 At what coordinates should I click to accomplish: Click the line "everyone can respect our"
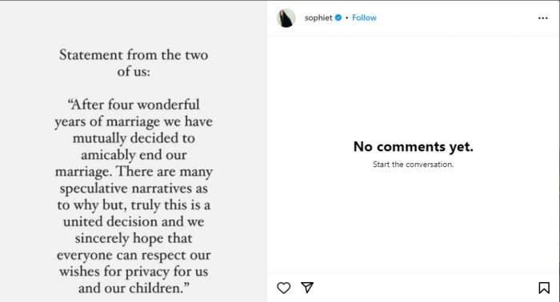coord(134,256)
